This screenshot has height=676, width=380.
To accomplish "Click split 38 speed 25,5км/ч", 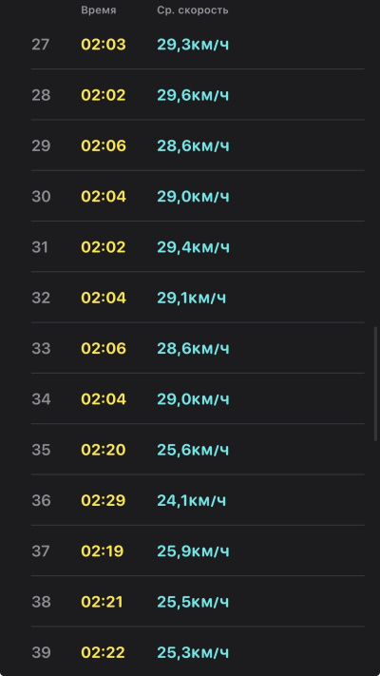I will 193,602.
